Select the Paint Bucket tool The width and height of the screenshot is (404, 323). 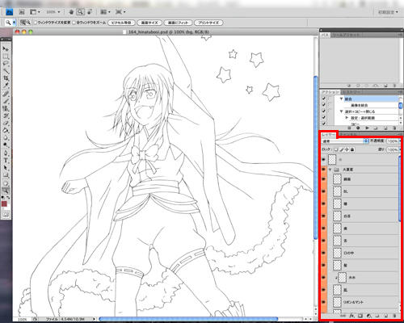(x=6, y=130)
